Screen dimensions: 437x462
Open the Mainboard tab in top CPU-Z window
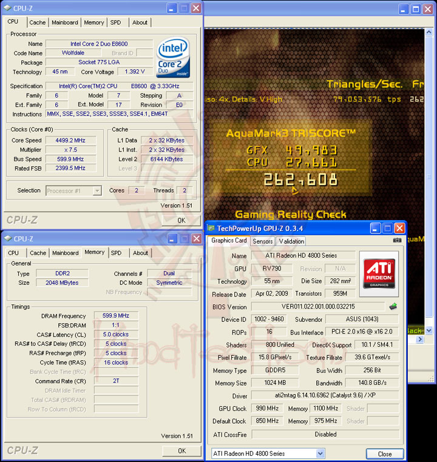pyautogui.click(x=65, y=22)
